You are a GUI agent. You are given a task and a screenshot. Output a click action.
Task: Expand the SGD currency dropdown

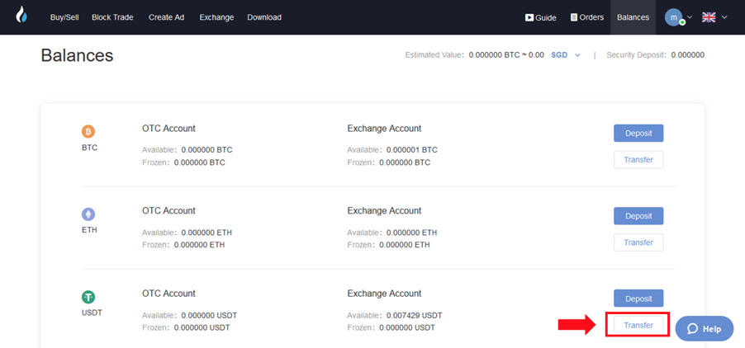pyautogui.click(x=566, y=55)
